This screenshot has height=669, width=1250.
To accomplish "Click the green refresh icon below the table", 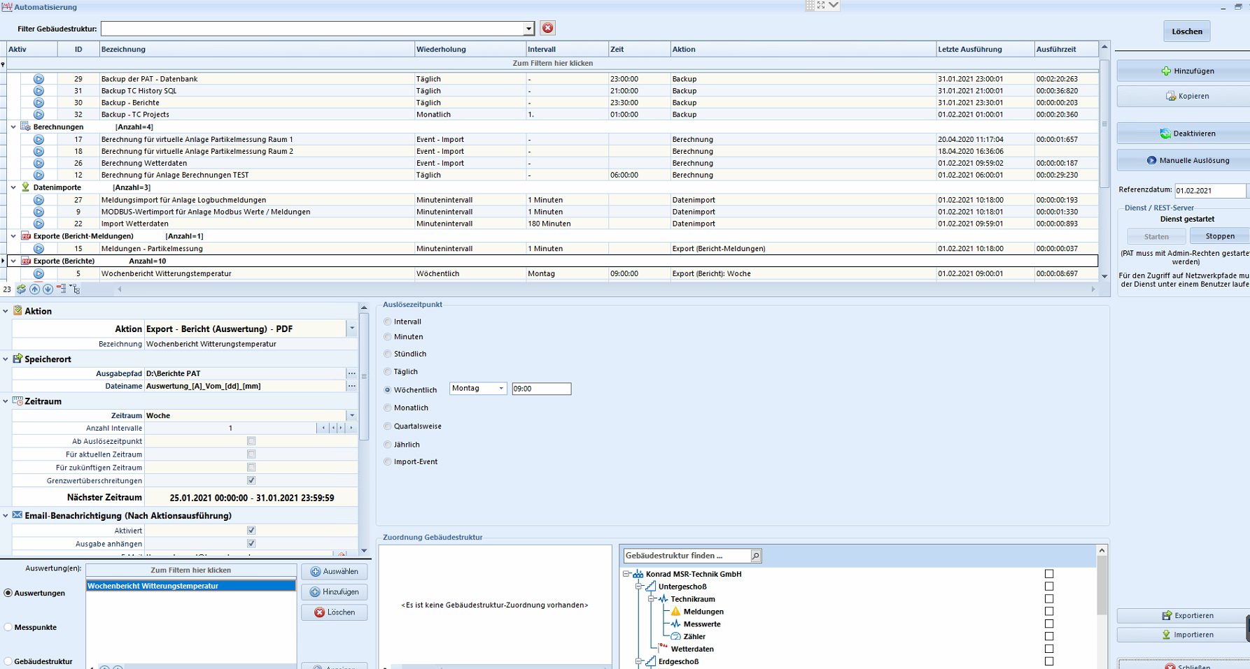I will tap(21, 289).
